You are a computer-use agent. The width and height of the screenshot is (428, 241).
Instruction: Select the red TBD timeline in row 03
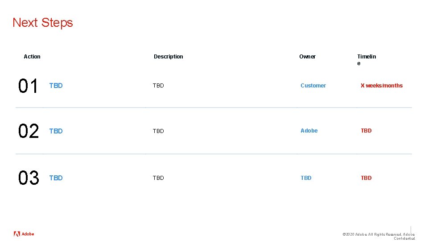tap(366, 178)
